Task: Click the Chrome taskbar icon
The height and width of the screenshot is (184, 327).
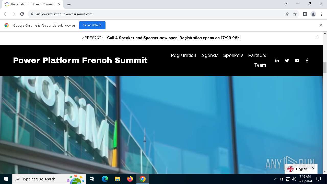Action: point(143,179)
